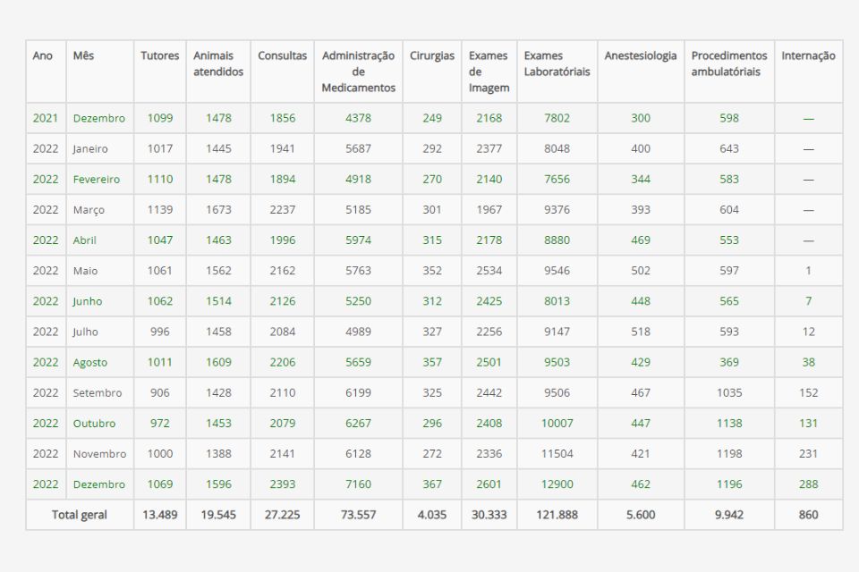Viewport: 859px width, 572px height.
Task: Click the 860 total Internação value
Action: 808,515
